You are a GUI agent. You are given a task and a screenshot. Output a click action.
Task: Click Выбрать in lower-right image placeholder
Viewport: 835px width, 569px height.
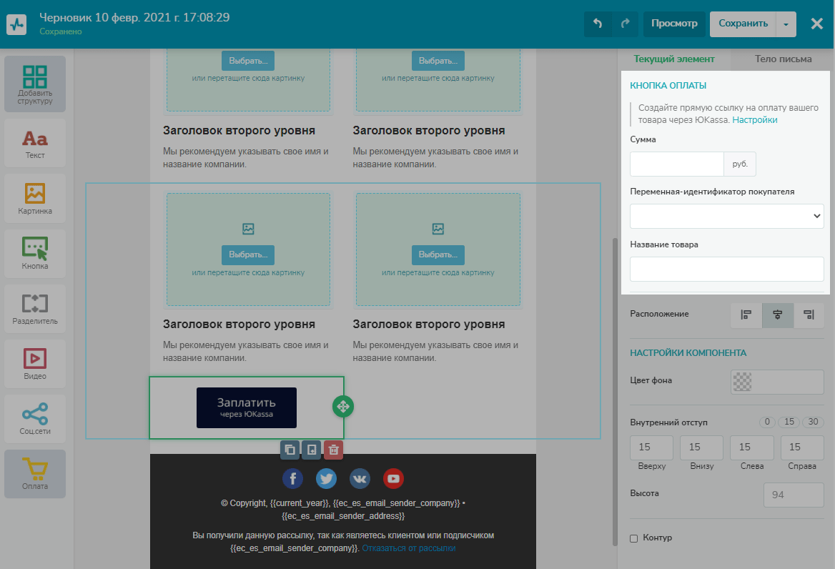point(438,255)
